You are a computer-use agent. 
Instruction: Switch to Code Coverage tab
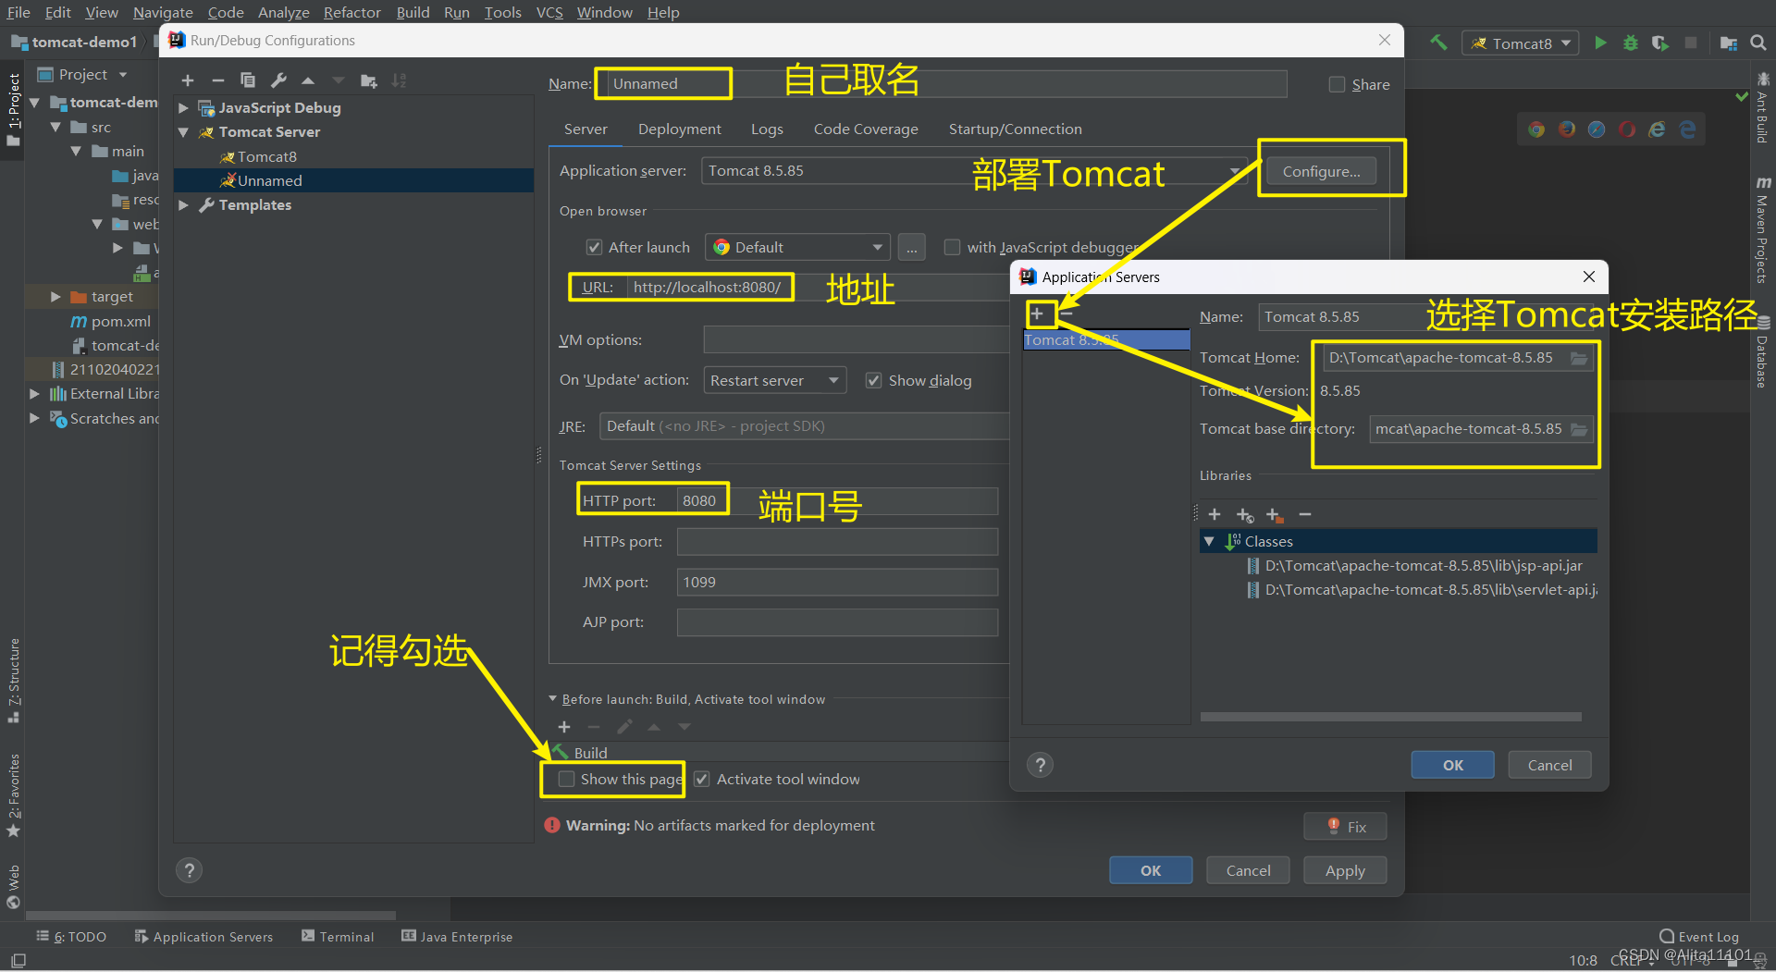tap(866, 129)
